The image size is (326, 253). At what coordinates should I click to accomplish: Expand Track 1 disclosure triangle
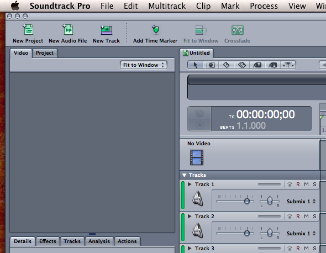pos(190,184)
